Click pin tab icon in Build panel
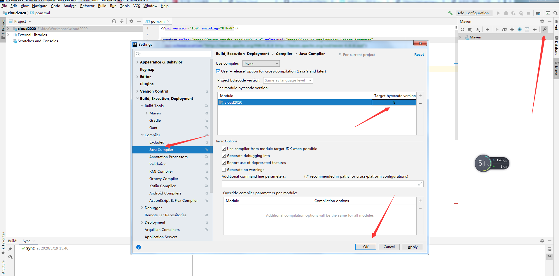Viewport: 559px width, 276px height. (10, 249)
